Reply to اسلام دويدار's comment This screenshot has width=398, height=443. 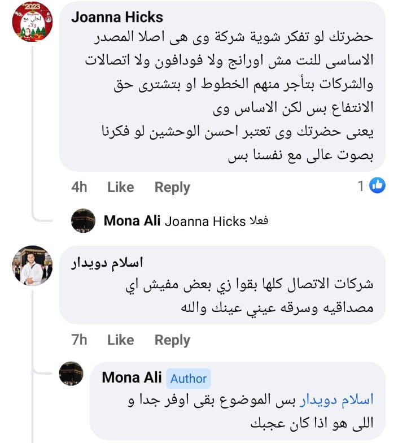172,340
